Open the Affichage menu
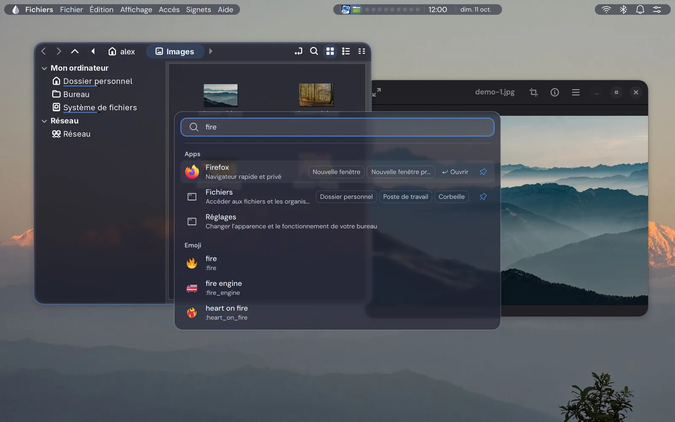This screenshot has height=422, width=675. click(136, 9)
